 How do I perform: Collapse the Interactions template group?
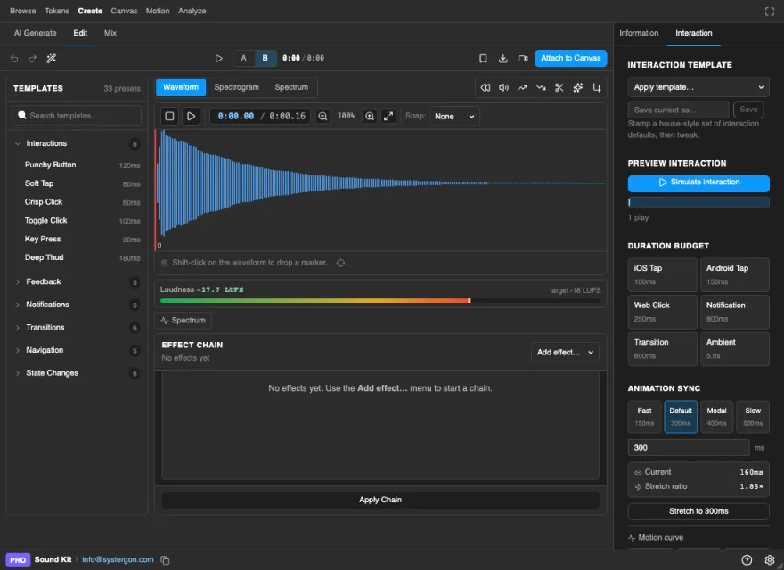pyautogui.click(x=77, y=144)
